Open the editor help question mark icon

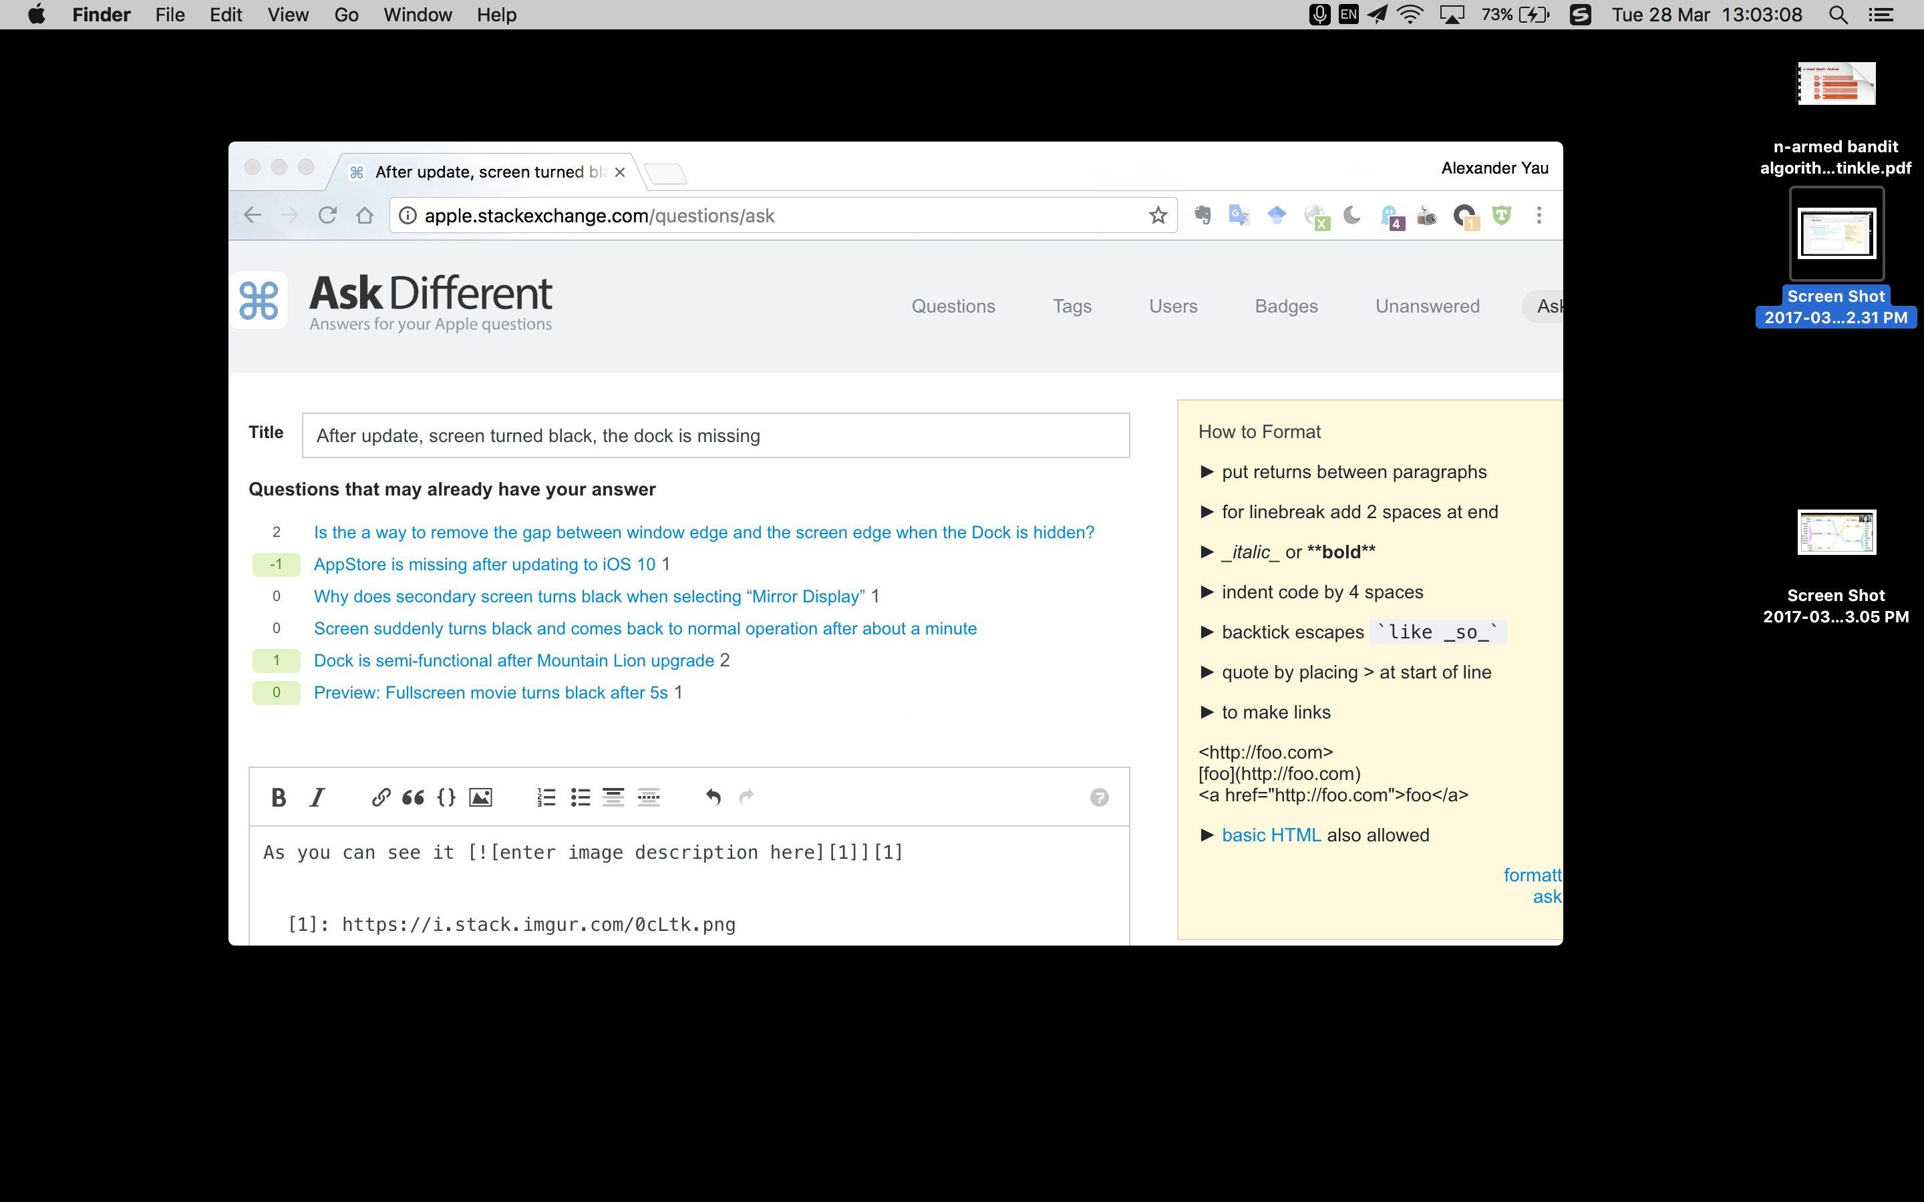[1100, 797]
